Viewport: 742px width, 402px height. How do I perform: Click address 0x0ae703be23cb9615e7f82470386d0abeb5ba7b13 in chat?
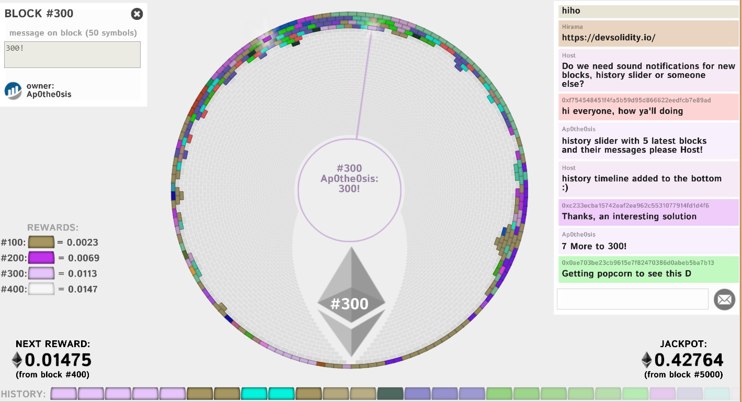(x=638, y=262)
